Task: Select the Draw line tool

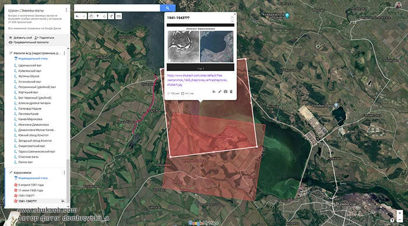Action: 104,16
